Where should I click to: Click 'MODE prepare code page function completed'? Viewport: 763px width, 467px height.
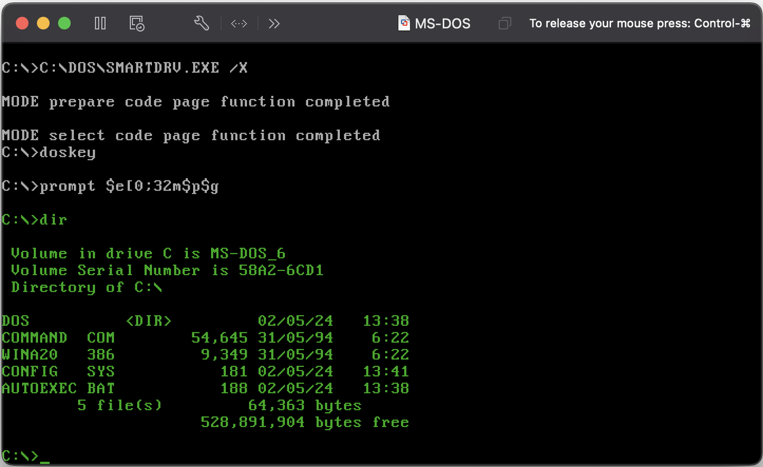tap(196, 102)
